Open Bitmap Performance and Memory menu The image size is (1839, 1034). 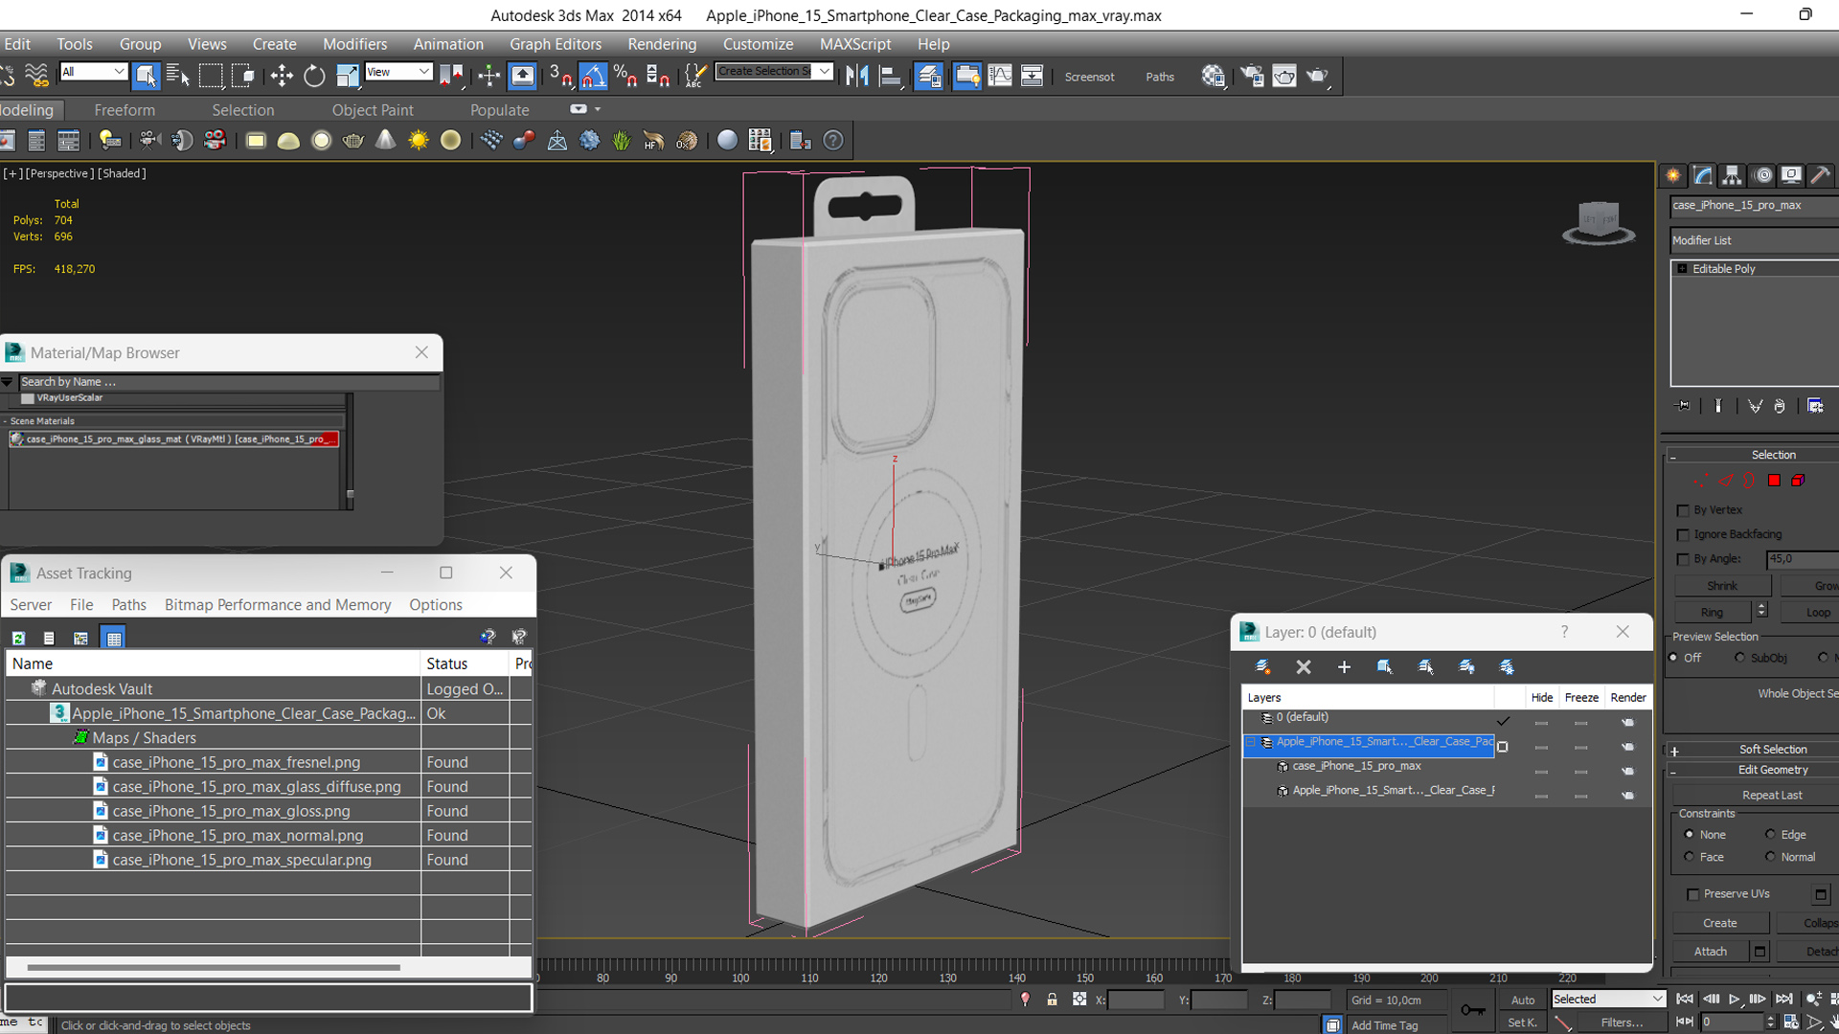(x=278, y=605)
